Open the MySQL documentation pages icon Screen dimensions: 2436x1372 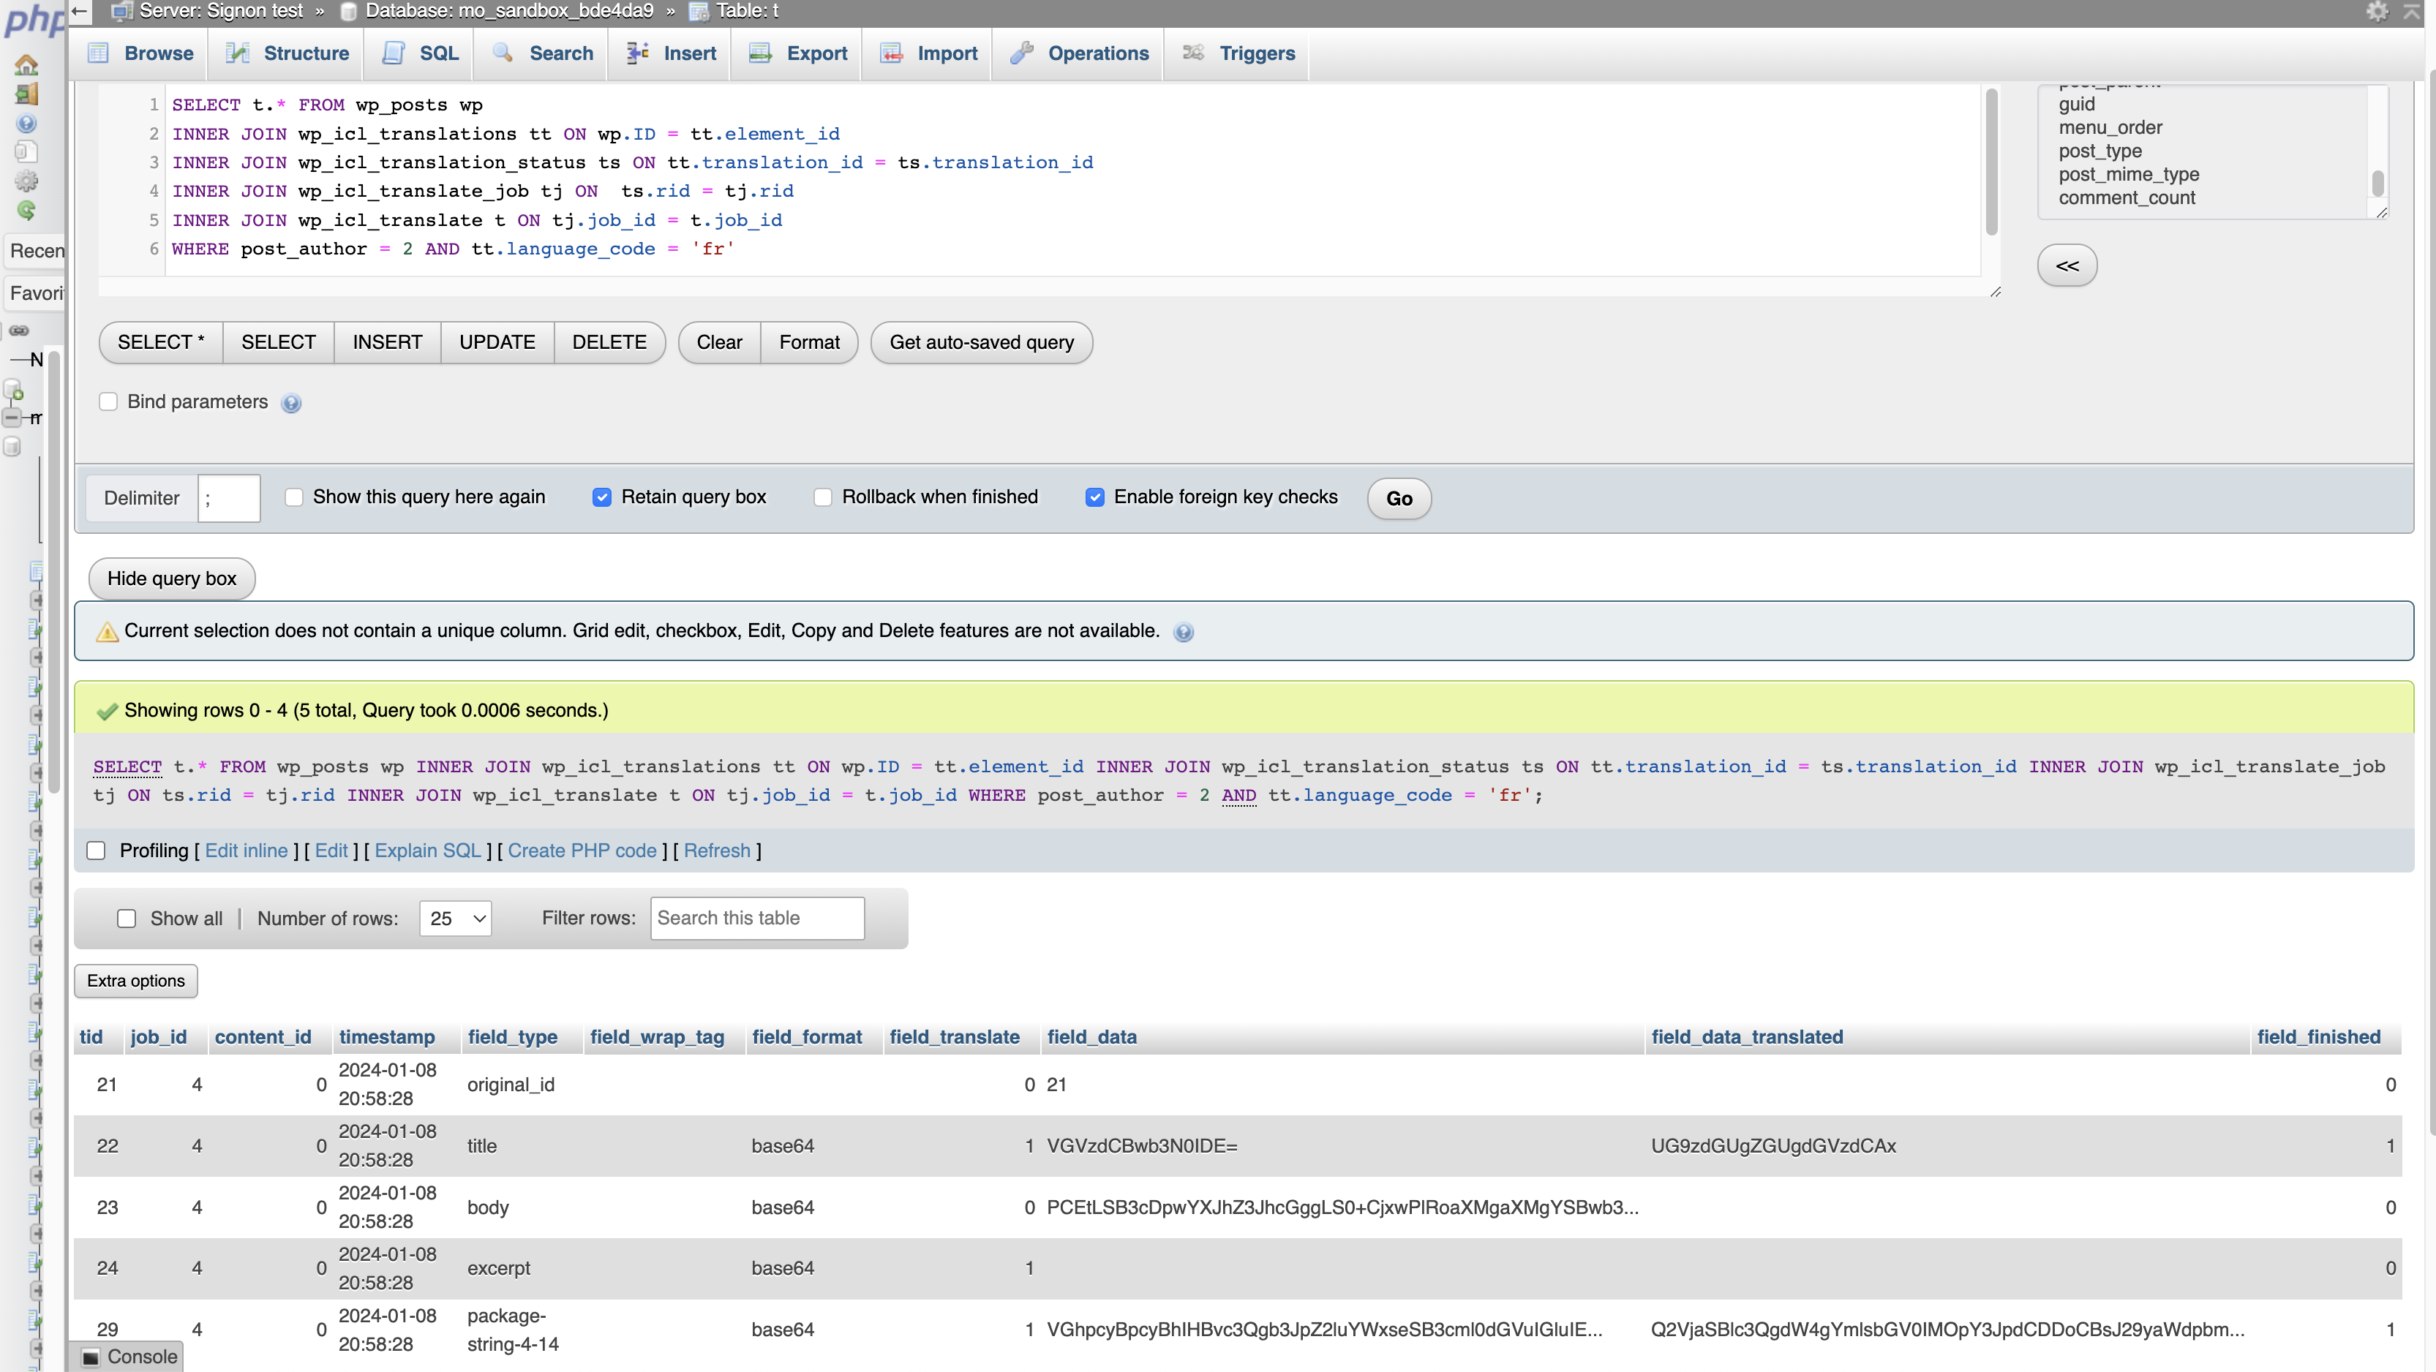click(x=26, y=151)
